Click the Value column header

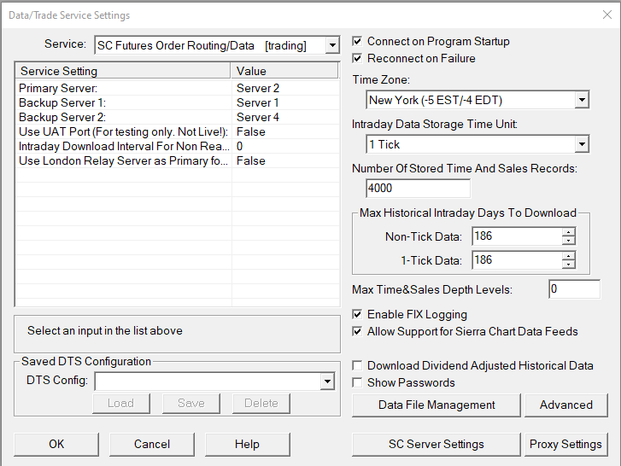[284, 71]
